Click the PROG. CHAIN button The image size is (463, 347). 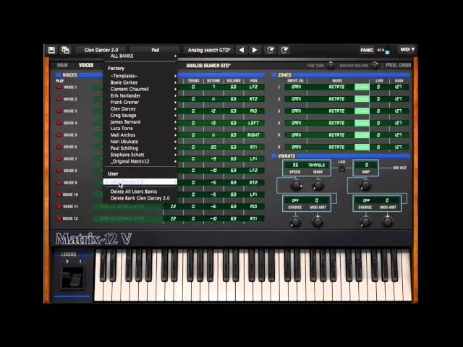(398, 65)
